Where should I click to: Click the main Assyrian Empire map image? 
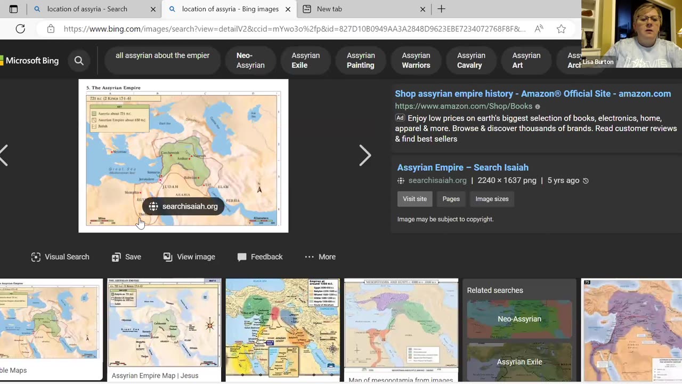coord(183,156)
